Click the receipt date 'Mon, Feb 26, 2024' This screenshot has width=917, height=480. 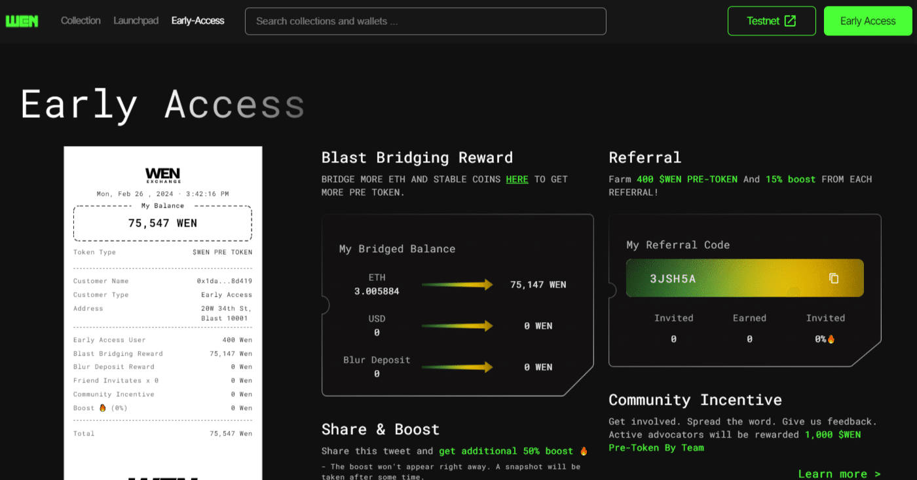pyautogui.click(x=136, y=194)
